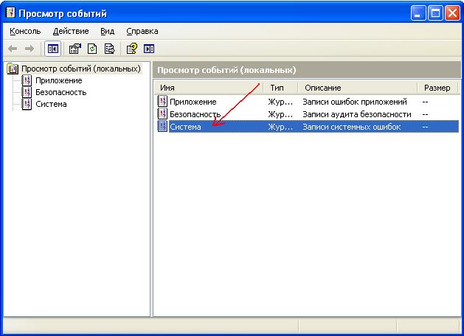
Task: Click the Help toolbar icon with question mark
Action: point(131,49)
